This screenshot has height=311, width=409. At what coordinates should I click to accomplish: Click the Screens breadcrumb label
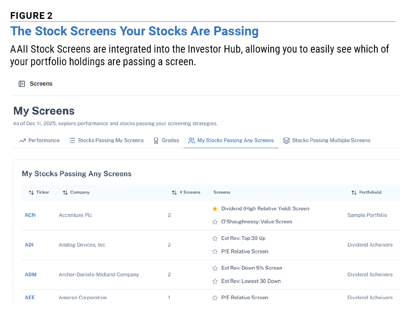[x=41, y=84]
